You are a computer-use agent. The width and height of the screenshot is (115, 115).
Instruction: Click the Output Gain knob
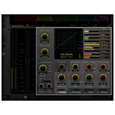[x=45, y=52]
